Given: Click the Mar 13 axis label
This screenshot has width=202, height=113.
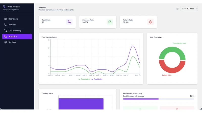Looking at the screenshot, I should (x=138, y=76).
